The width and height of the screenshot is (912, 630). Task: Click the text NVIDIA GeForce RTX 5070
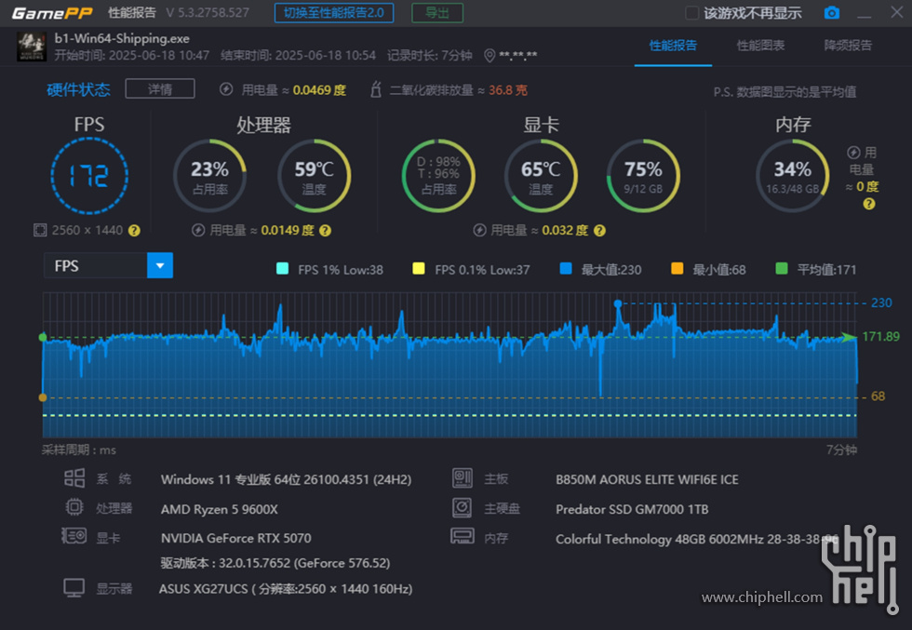[x=236, y=538]
